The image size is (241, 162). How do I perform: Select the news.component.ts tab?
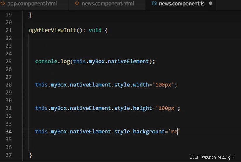coord(181,4)
